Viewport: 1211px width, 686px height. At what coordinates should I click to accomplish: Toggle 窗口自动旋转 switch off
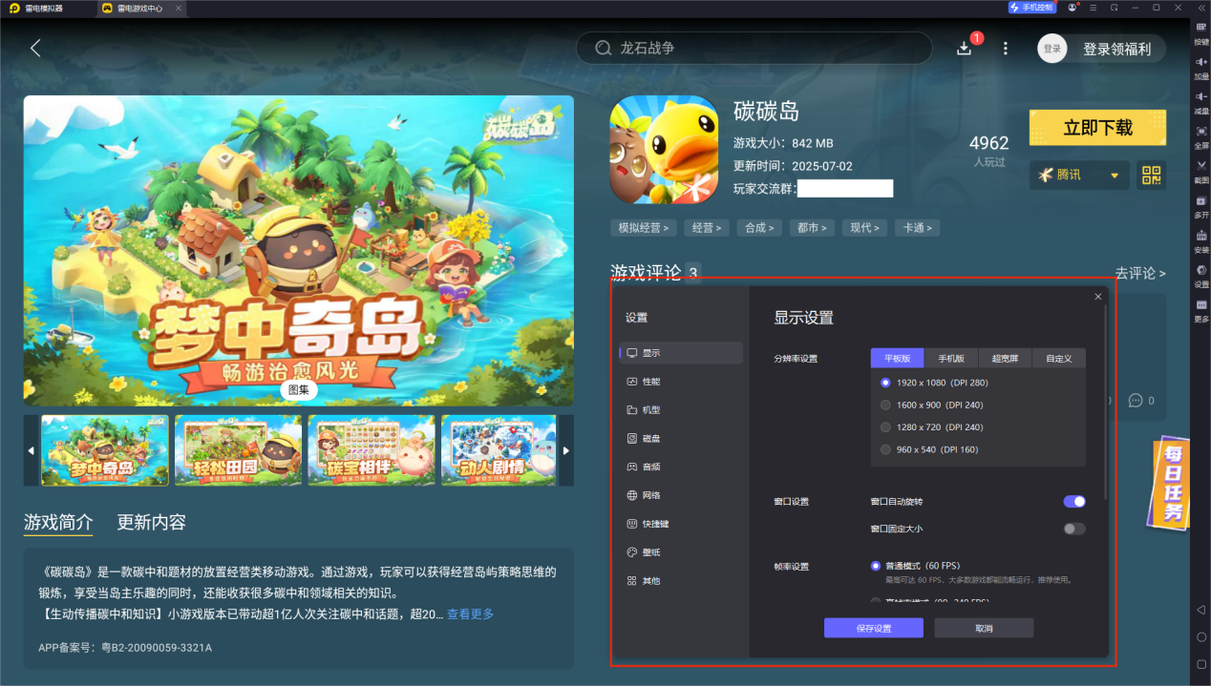point(1074,502)
